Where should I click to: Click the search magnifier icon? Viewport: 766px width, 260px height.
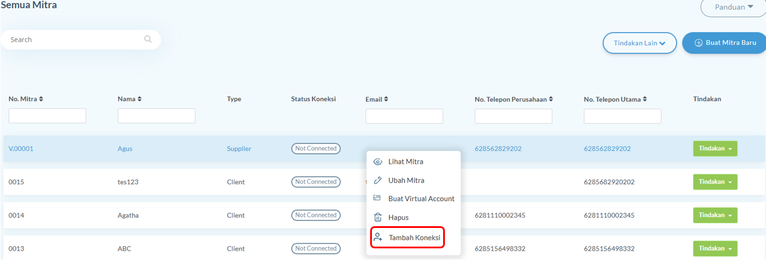click(x=148, y=40)
